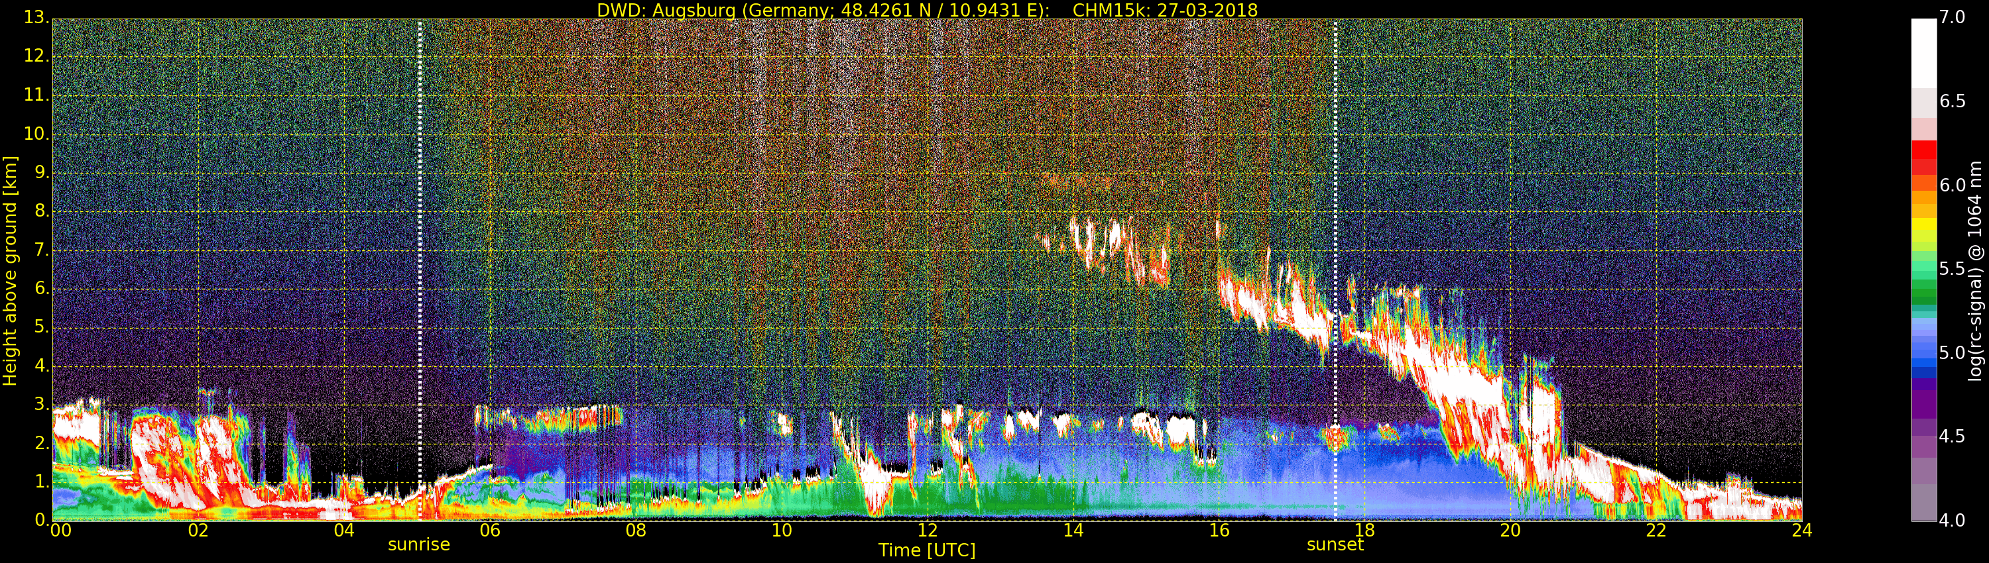This screenshot has height=563, width=1989.
Task: Click the white dotted sunset marker line
Action: point(1335,270)
